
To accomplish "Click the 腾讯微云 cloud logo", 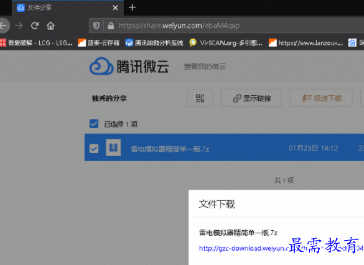I will pos(129,67).
